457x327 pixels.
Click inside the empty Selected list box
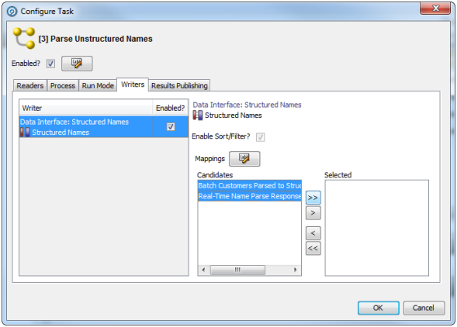tap(376, 228)
